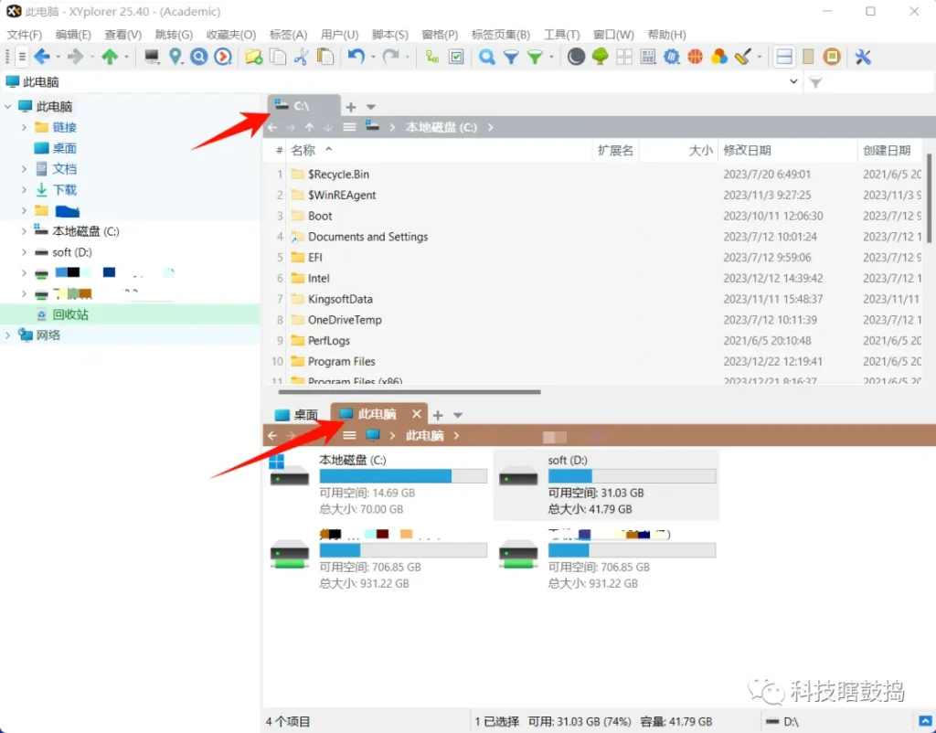Image resolution: width=936 pixels, height=733 pixels.
Task: Click soft (D:) drive usage bar
Action: [x=632, y=476]
